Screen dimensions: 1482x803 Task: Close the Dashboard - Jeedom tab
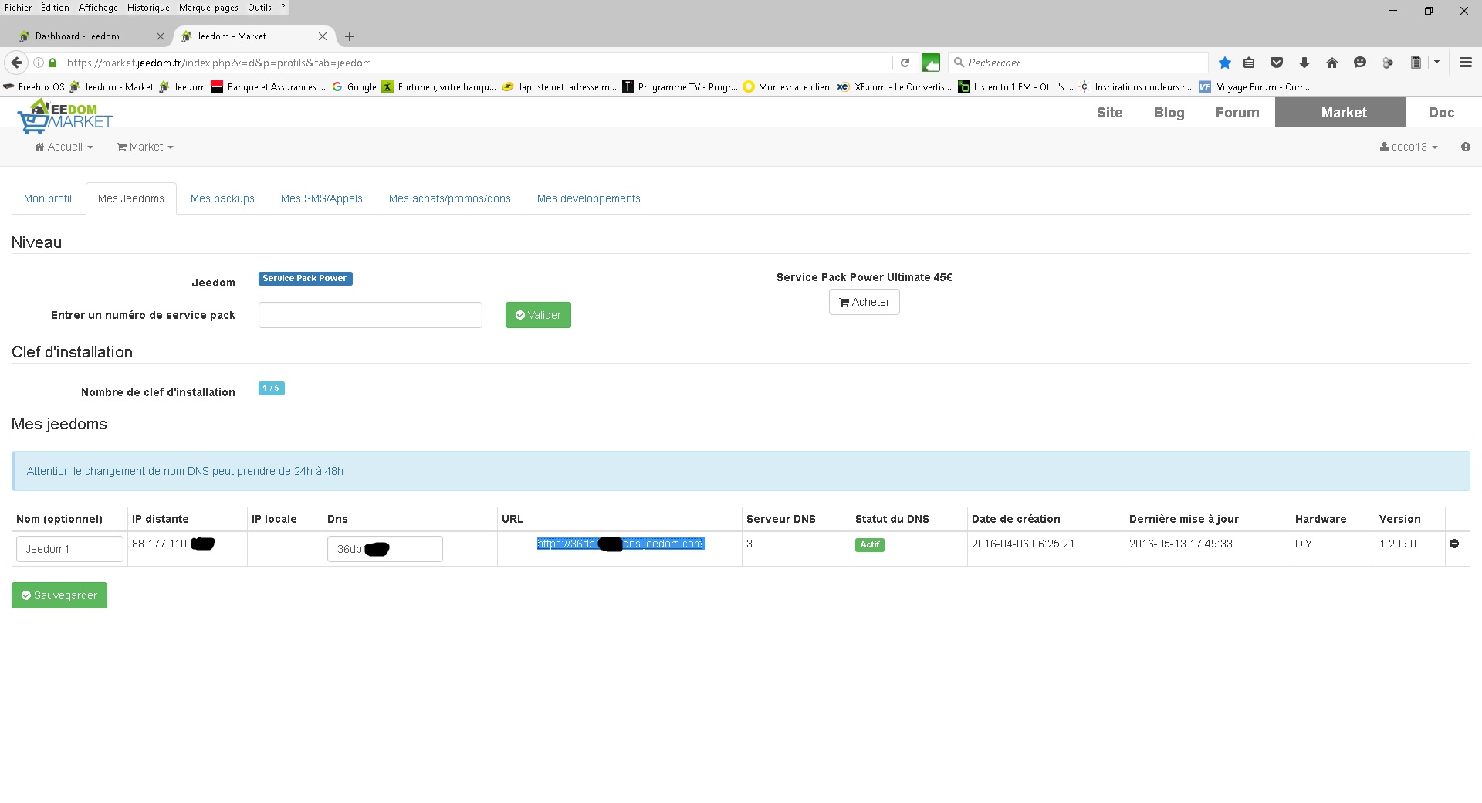160,36
